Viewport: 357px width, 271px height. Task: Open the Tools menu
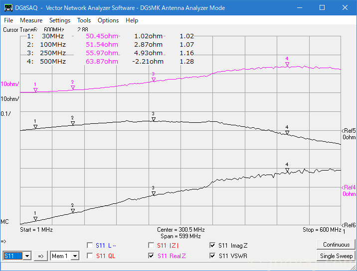coord(84,20)
